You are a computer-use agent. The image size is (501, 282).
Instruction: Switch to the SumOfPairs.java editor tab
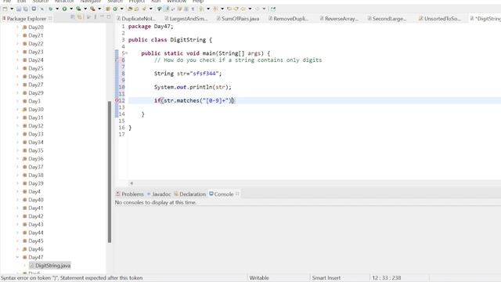tap(237, 19)
